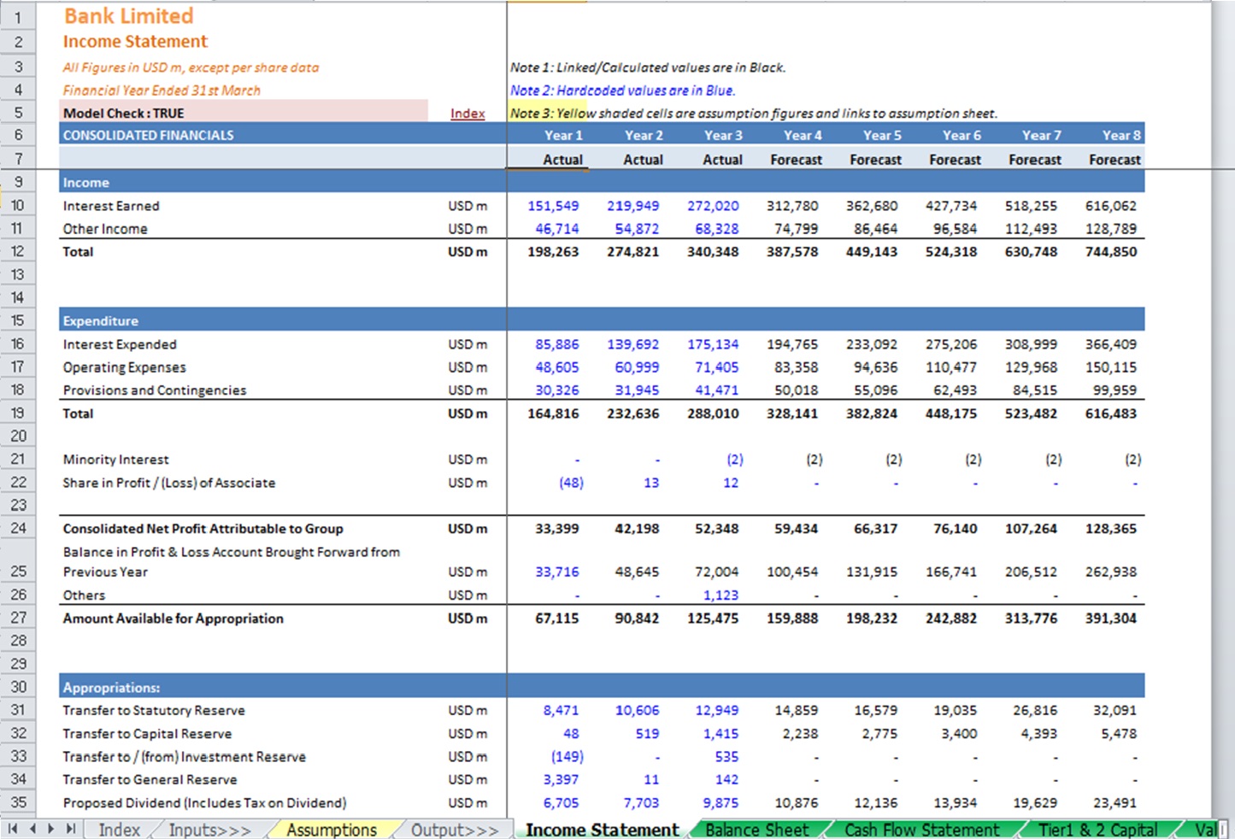Viewport: 1235px width, 839px height.
Task: Select the Income Statement heading cell
Action: (135, 42)
